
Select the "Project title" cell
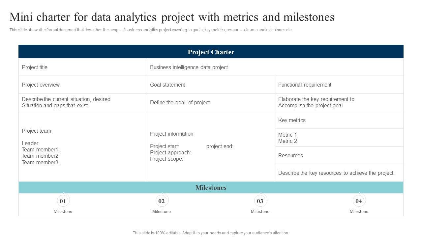35,67
